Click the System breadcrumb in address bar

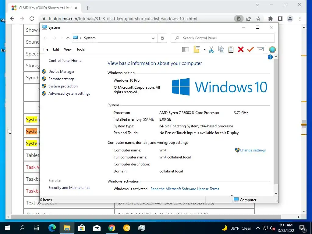(90, 38)
